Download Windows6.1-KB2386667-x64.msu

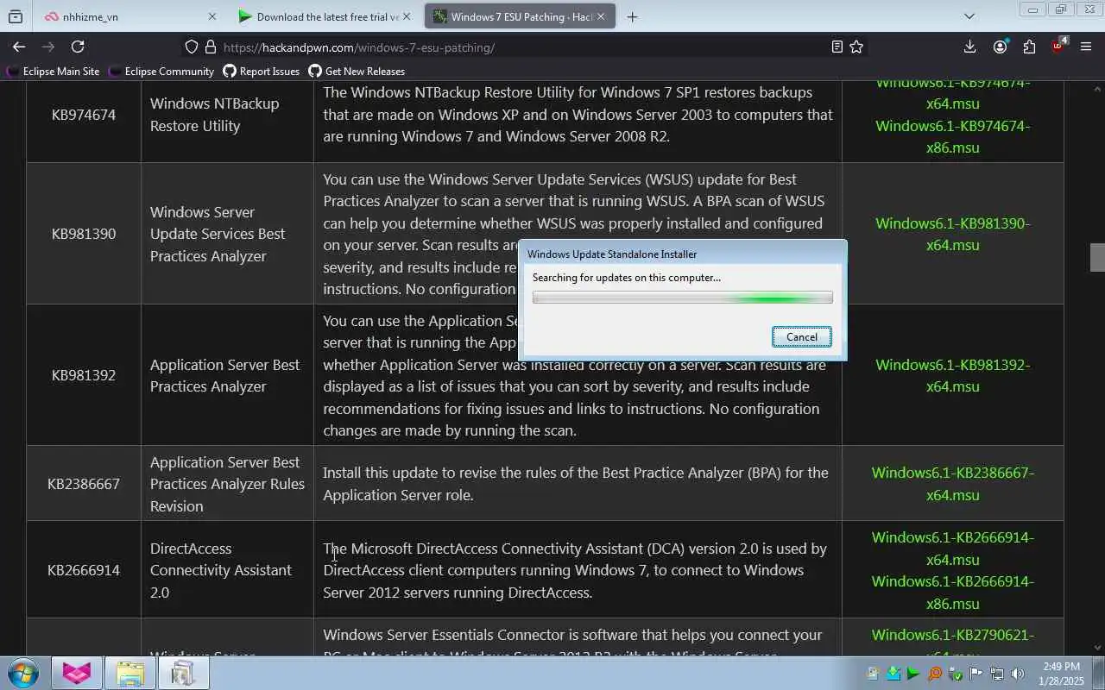pos(952,484)
